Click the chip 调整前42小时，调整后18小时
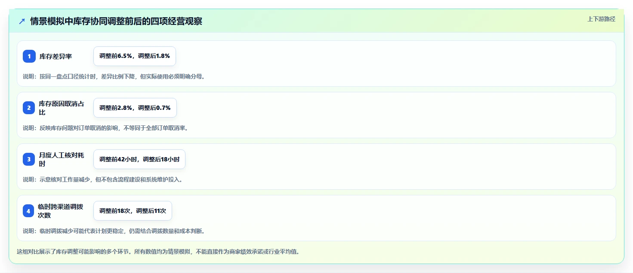 tap(139, 159)
